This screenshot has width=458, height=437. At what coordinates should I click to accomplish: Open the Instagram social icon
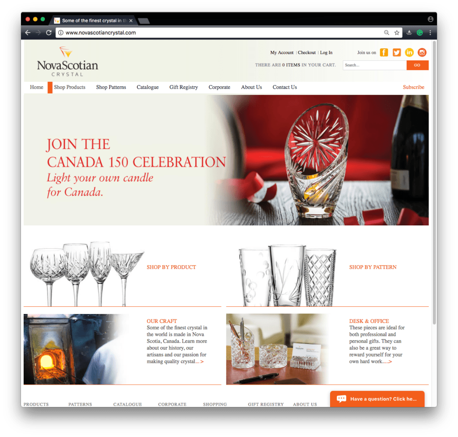click(422, 53)
